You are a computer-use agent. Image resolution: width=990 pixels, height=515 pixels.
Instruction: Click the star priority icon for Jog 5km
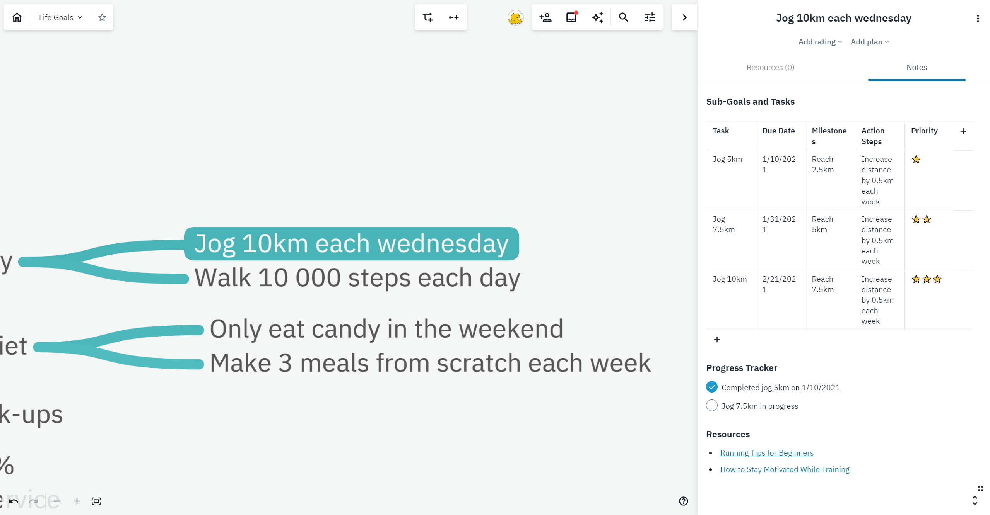coord(916,160)
